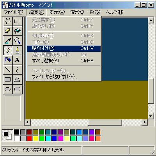The width and height of the screenshot is (156, 156).
Task: Choose the eraser tool
Action: coord(8,31)
